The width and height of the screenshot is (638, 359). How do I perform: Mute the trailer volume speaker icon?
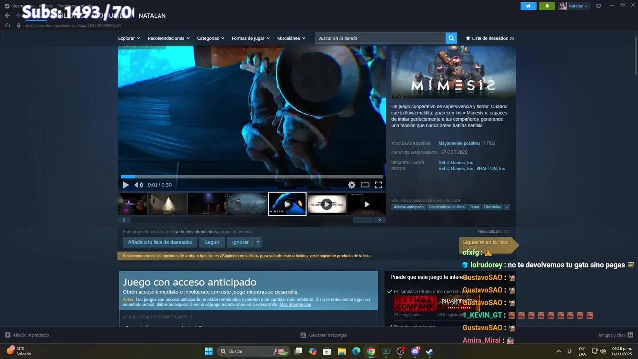point(139,185)
